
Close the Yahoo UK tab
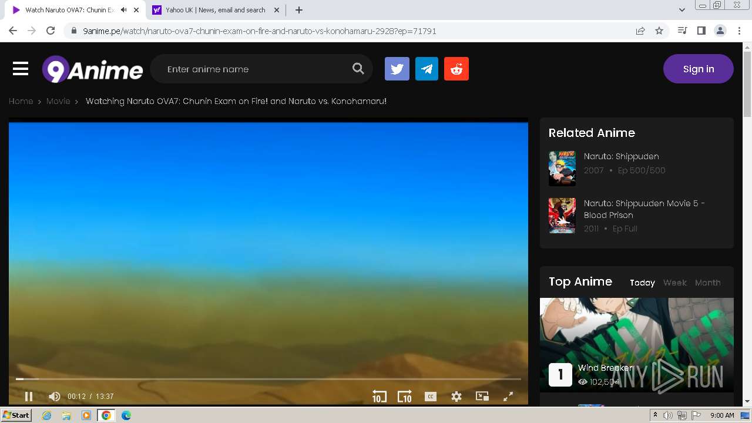tap(277, 10)
